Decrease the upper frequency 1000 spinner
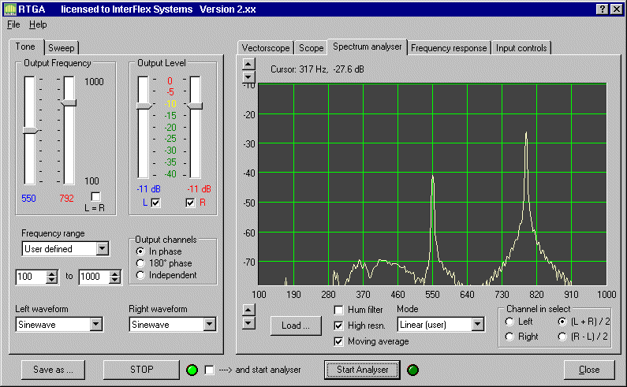This screenshot has height=387, width=627. point(115,280)
